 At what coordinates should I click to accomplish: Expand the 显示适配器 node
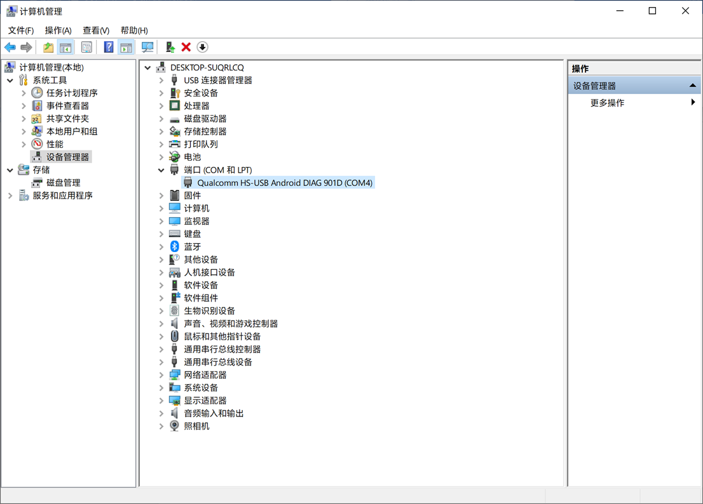point(161,401)
